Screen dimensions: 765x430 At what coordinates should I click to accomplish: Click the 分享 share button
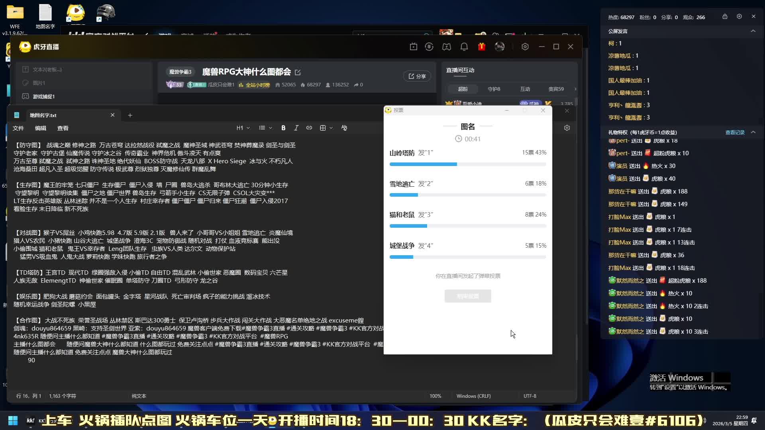417,76
